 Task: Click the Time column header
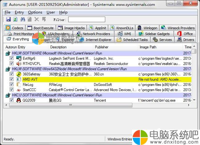[187, 47]
